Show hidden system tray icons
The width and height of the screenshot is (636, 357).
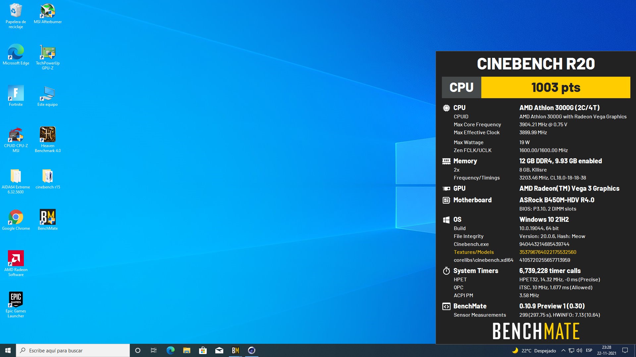(x=563, y=350)
